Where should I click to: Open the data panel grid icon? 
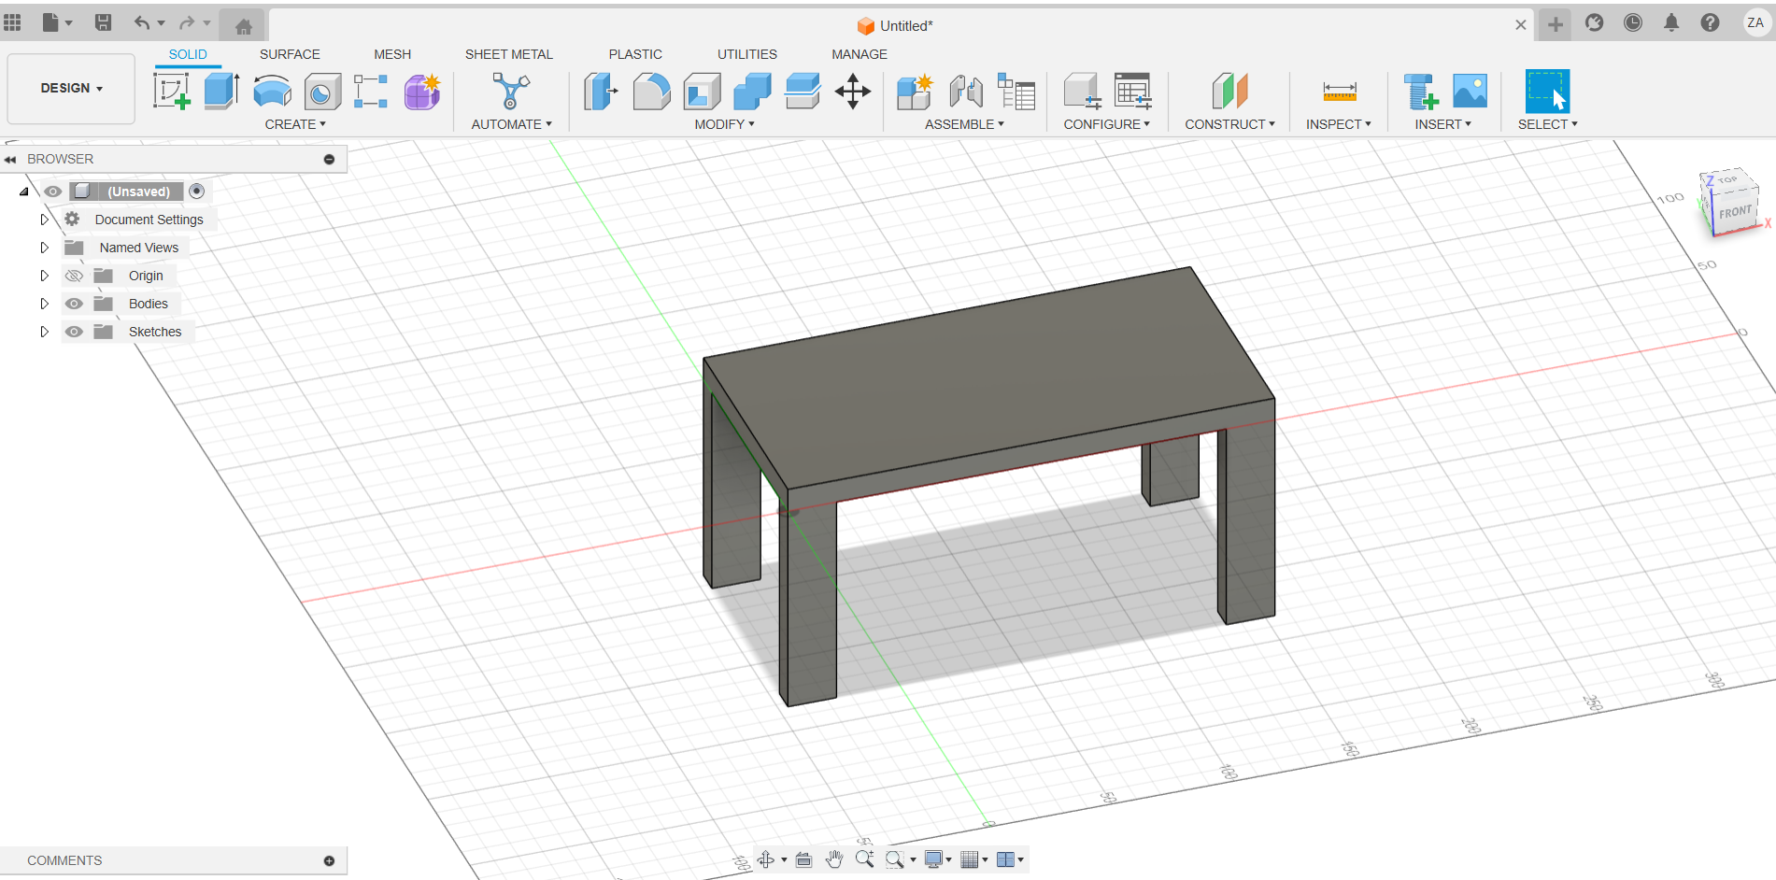coord(12,22)
